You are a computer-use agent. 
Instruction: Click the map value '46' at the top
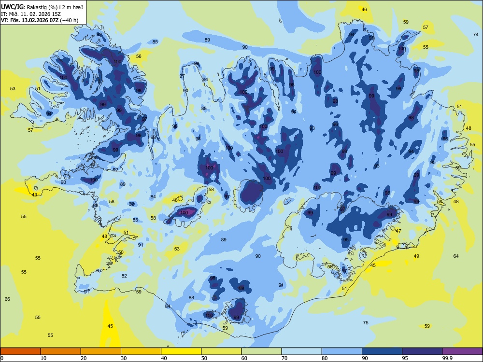[364, 10]
